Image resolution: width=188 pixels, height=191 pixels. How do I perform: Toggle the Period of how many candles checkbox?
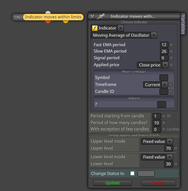point(164,123)
